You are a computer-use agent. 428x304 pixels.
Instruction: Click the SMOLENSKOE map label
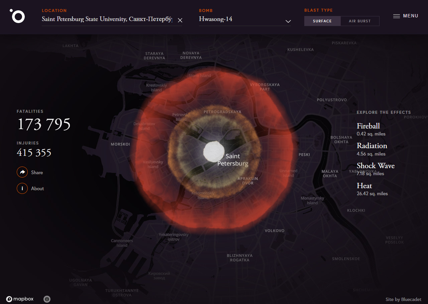click(346, 259)
